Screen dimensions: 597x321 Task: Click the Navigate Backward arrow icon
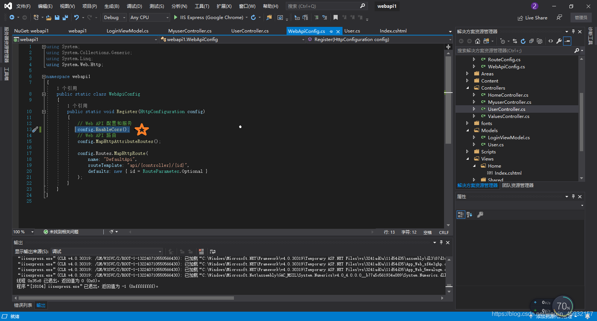(12, 18)
